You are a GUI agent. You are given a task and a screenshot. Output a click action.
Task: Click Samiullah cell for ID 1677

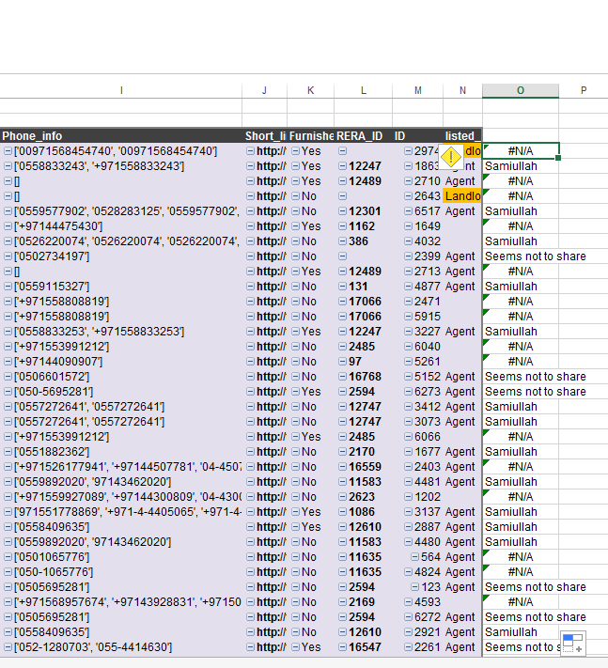point(521,451)
